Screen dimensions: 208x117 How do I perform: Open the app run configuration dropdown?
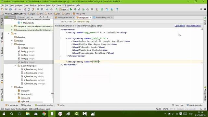64,9
